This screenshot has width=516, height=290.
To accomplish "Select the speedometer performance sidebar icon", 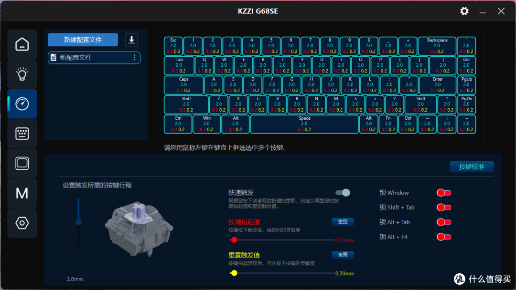I will (22, 104).
